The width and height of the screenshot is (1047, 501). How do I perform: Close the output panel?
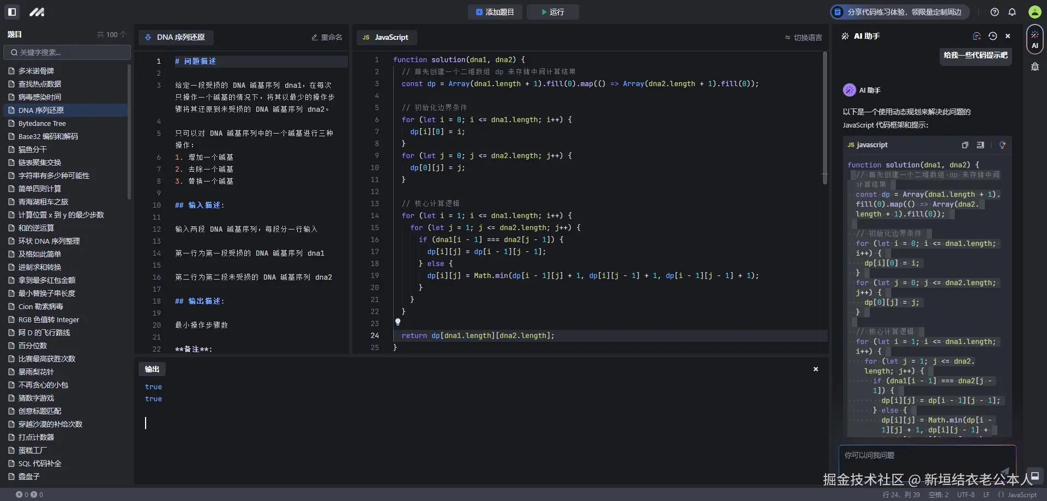pyautogui.click(x=816, y=369)
